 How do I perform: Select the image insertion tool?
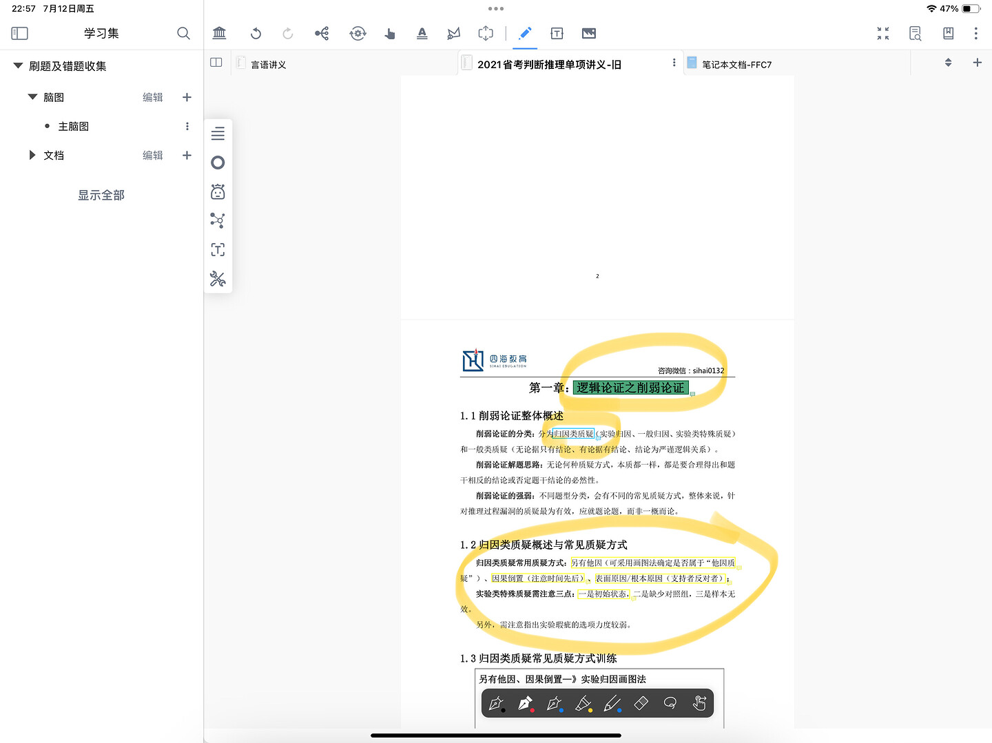coord(589,33)
